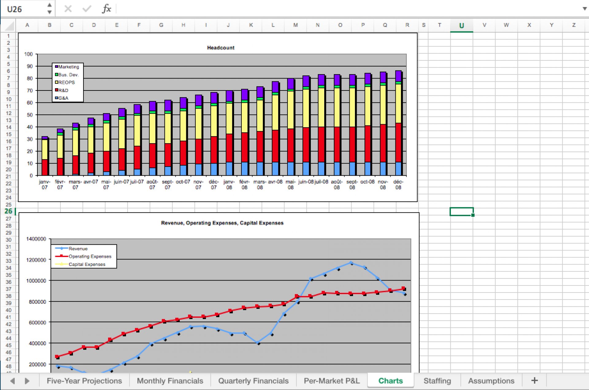
Task: Select column M header
Action: 295,25
